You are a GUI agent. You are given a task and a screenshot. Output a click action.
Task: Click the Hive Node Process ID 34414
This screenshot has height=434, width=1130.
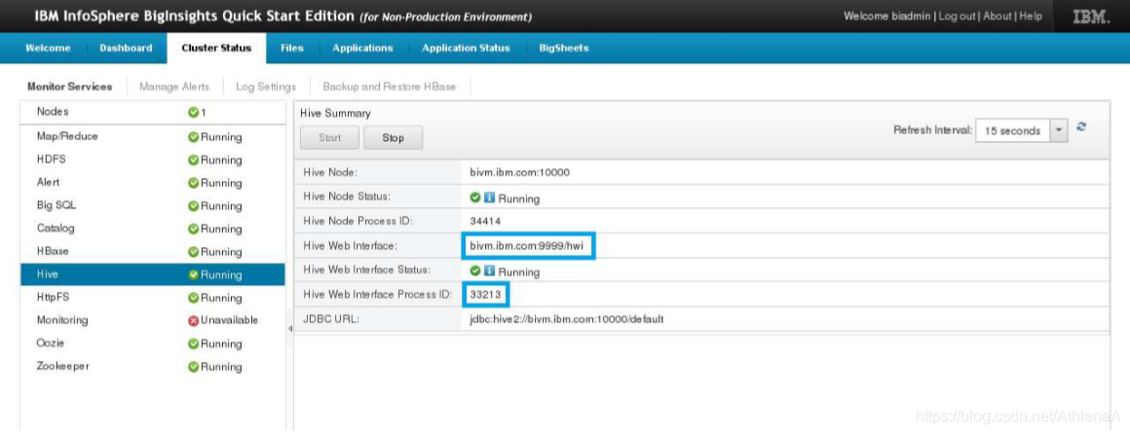[x=485, y=221]
